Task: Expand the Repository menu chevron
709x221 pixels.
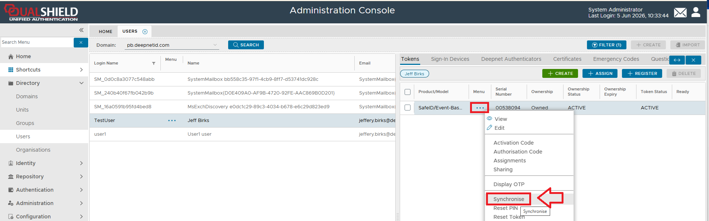Action: [x=82, y=177]
